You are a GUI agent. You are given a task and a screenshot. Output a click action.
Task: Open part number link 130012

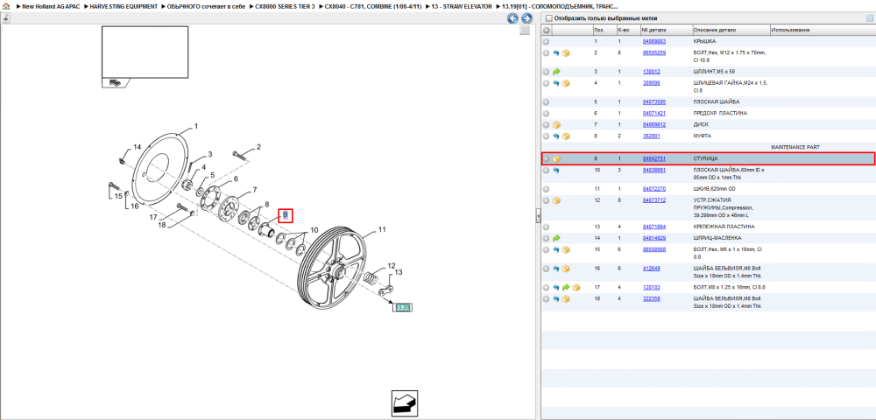pos(651,72)
